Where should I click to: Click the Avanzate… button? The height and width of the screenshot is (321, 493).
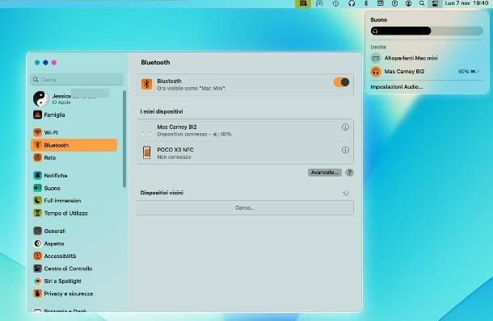(324, 173)
